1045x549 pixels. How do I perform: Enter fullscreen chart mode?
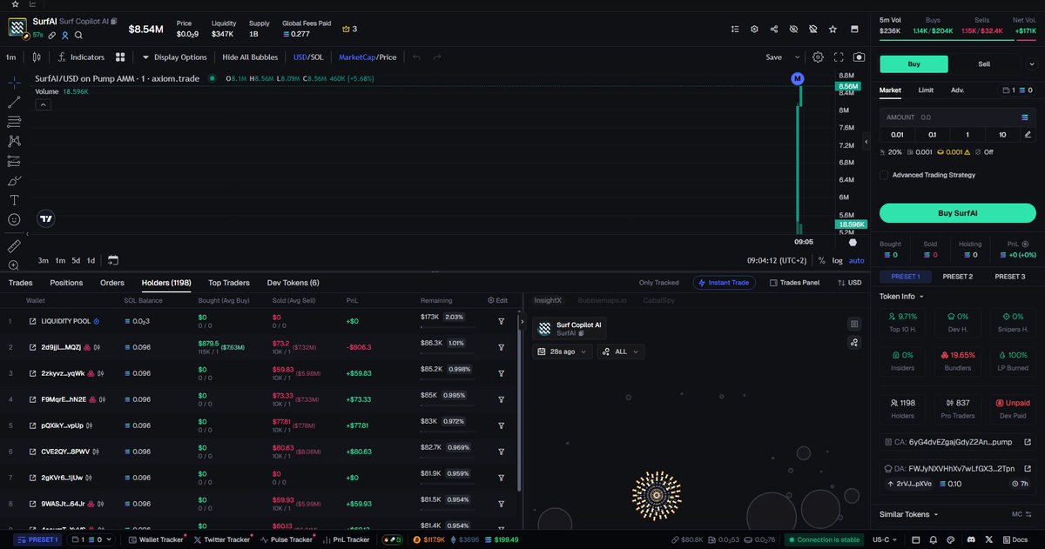click(x=839, y=57)
